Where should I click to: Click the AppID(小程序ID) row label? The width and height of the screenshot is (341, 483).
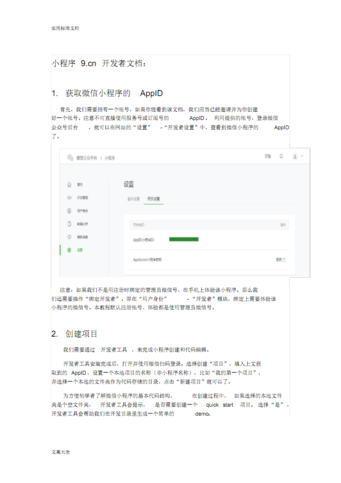point(144,240)
